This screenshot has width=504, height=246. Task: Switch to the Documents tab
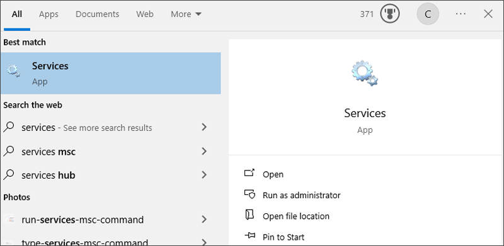[x=98, y=14]
